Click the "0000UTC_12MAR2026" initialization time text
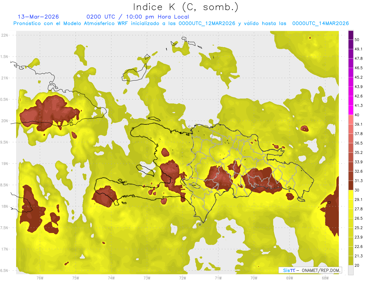 pyautogui.click(x=207, y=23)
